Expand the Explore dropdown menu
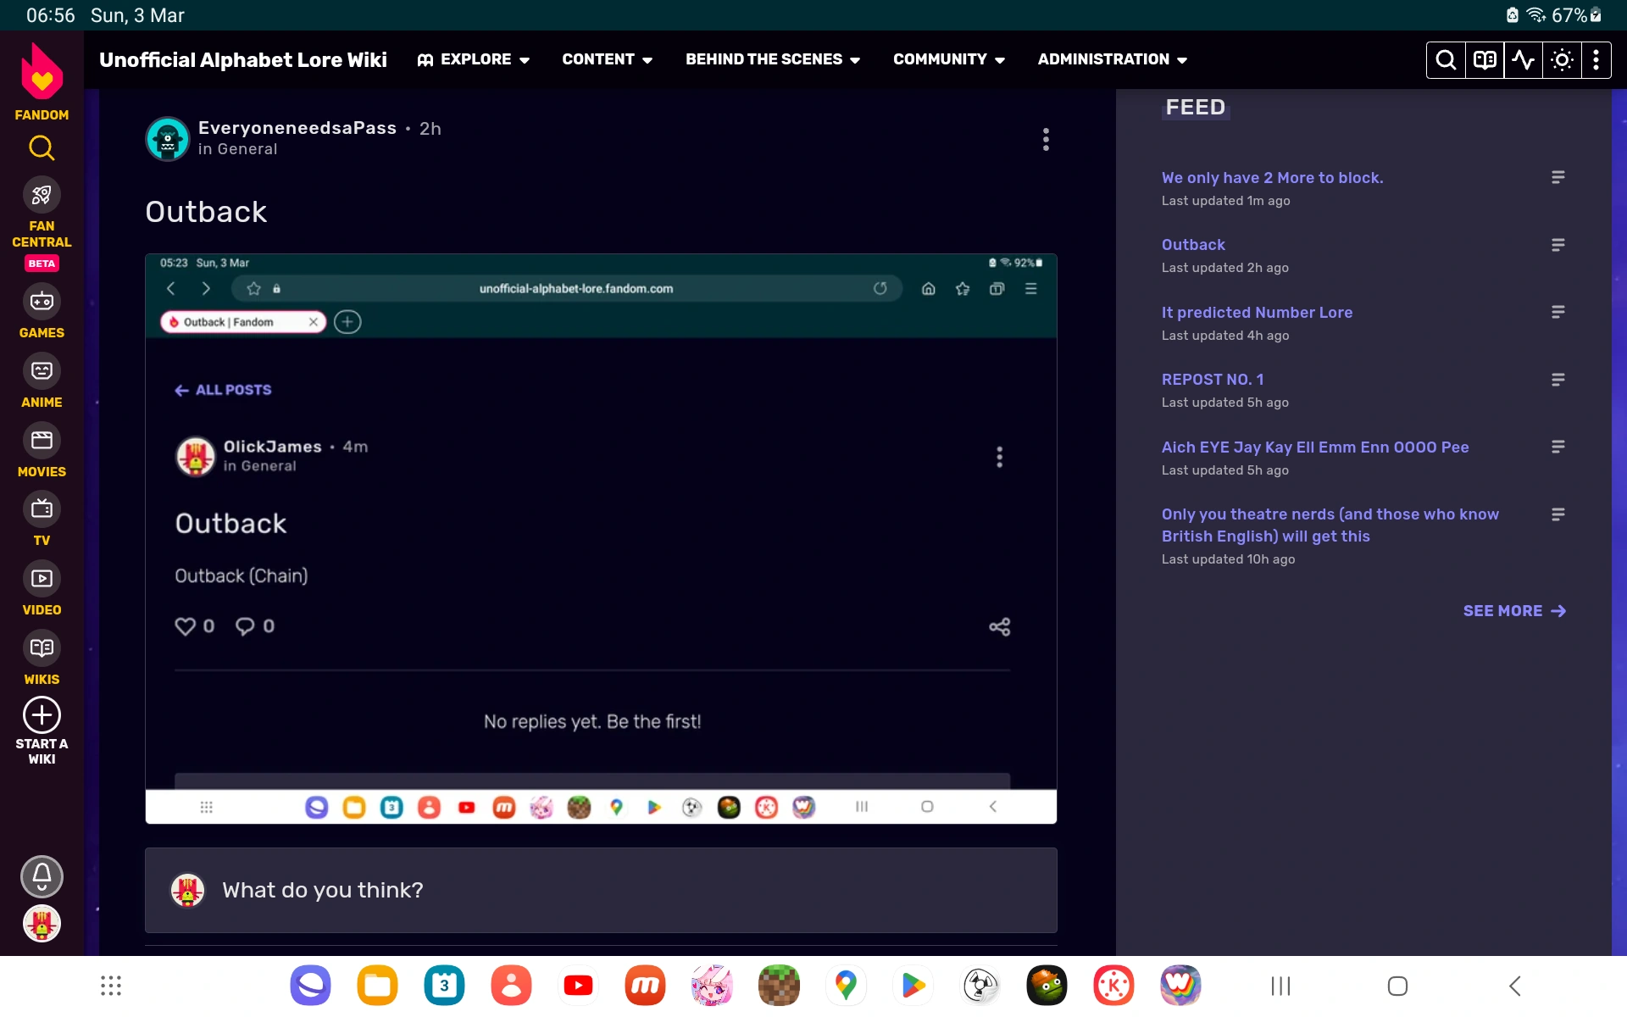 point(474,59)
